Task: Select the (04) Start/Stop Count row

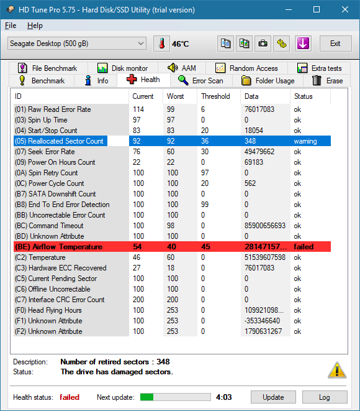Action: [172, 131]
